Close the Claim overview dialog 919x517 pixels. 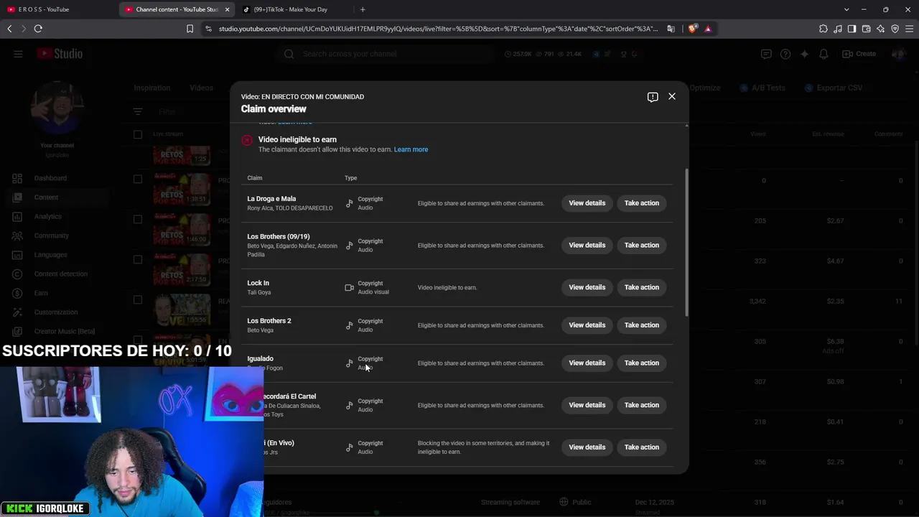coord(672,96)
